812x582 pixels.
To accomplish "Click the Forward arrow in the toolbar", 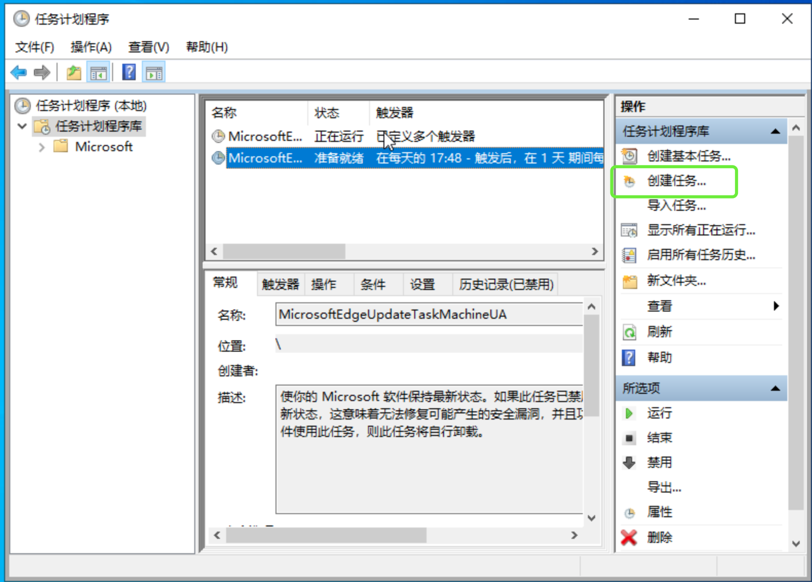I will (42, 72).
